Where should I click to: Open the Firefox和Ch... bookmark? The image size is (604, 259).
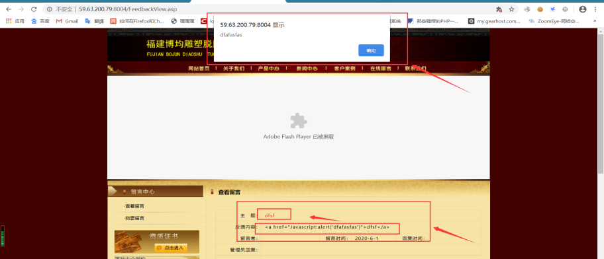coord(137,21)
